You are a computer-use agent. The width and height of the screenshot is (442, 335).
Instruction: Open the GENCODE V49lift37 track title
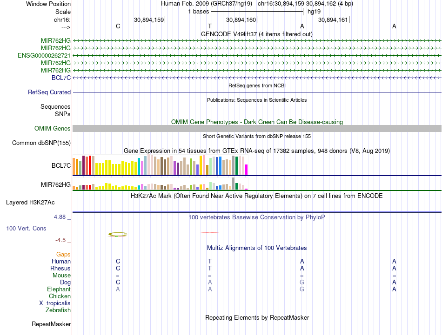click(x=257, y=34)
